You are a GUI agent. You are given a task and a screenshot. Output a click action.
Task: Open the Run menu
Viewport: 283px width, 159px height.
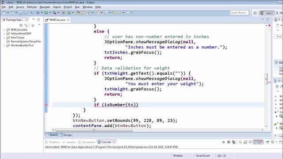(x=77, y=7)
